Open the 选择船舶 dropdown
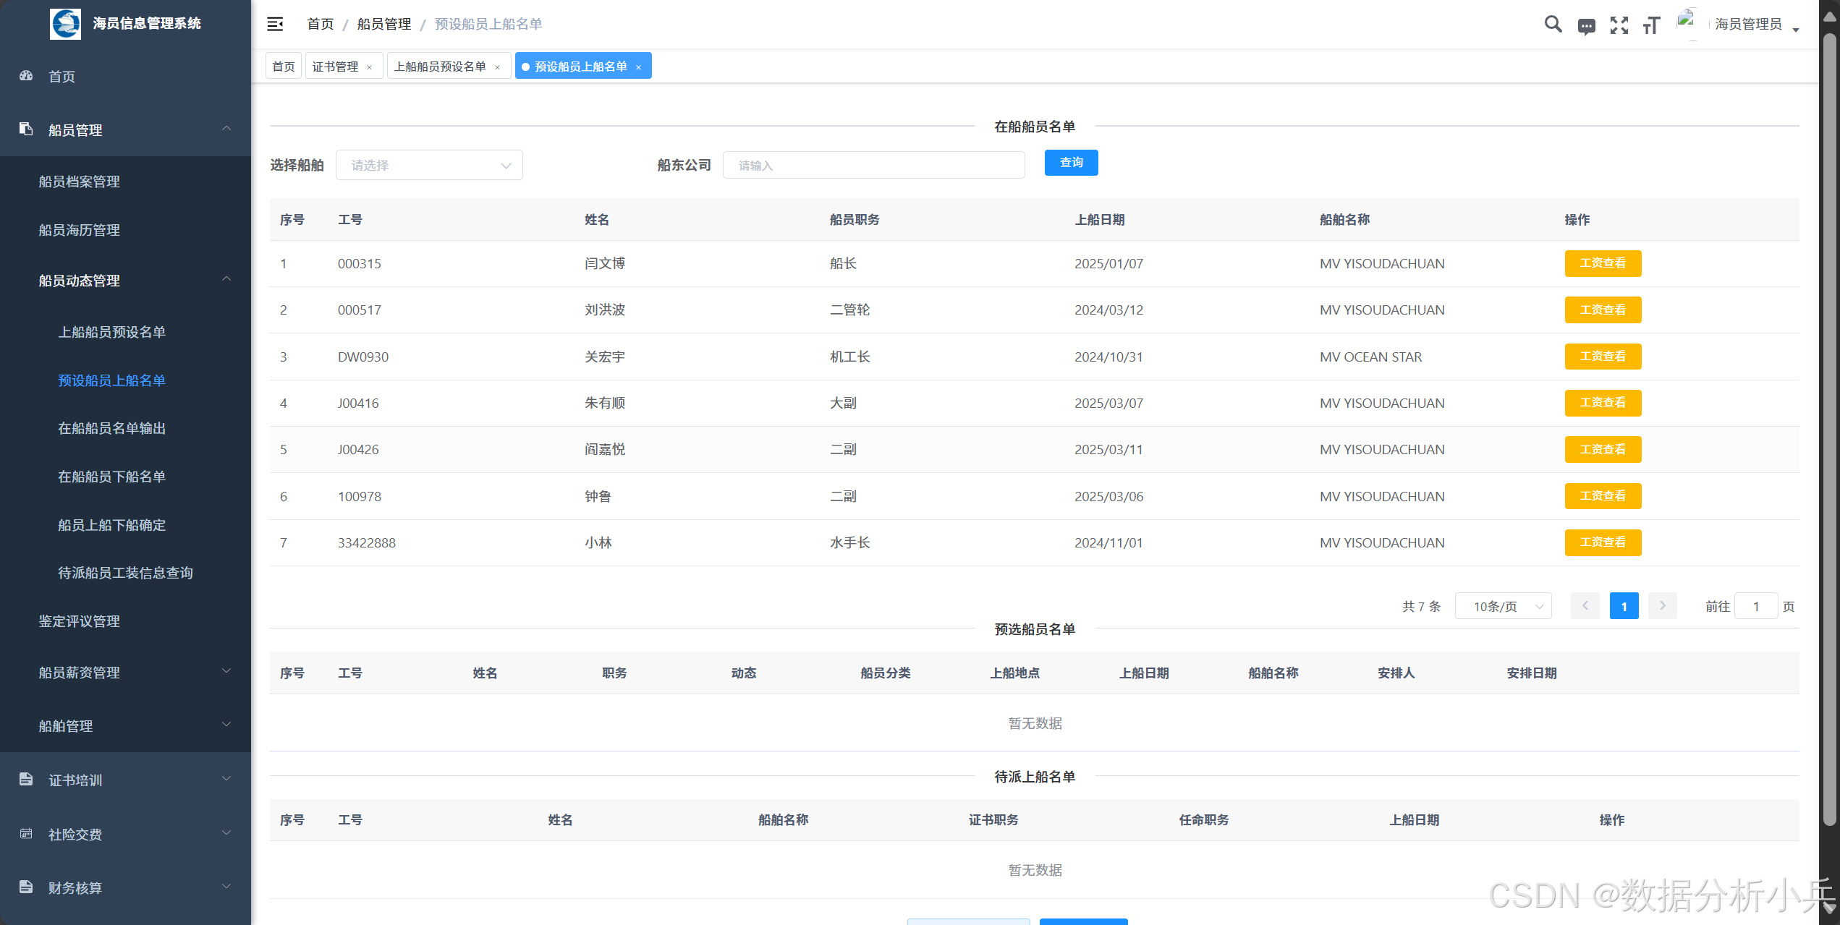 pyautogui.click(x=429, y=166)
